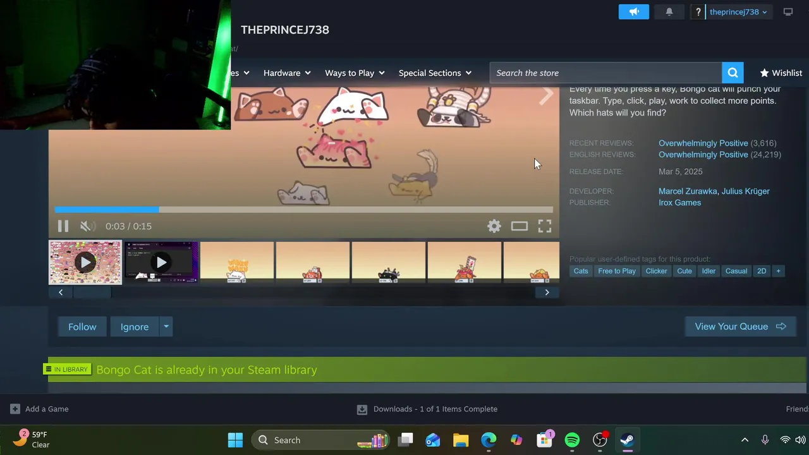
Task: Open OBS Studio from the taskbar
Action: (600, 440)
